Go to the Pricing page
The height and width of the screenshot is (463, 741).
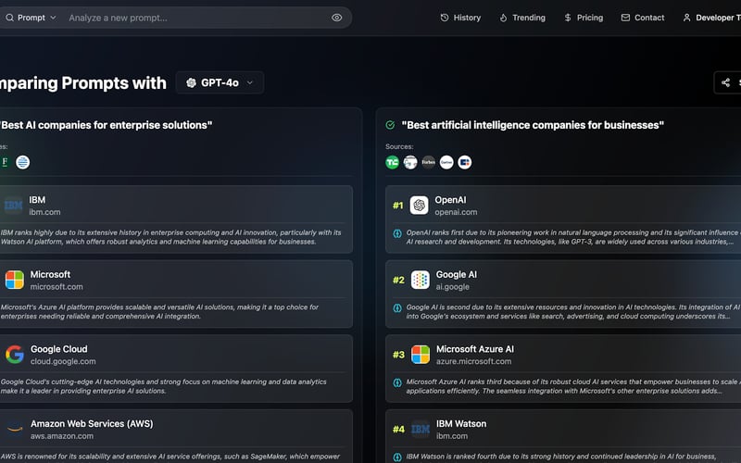584,18
